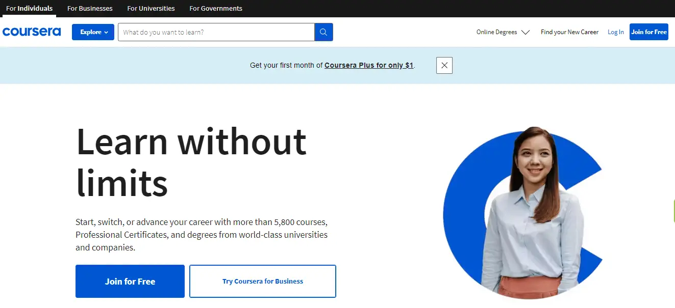Switch to the For Businesses tab
The width and height of the screenshot is (675, 308).
pyautogui.click(x=90, y=9)
